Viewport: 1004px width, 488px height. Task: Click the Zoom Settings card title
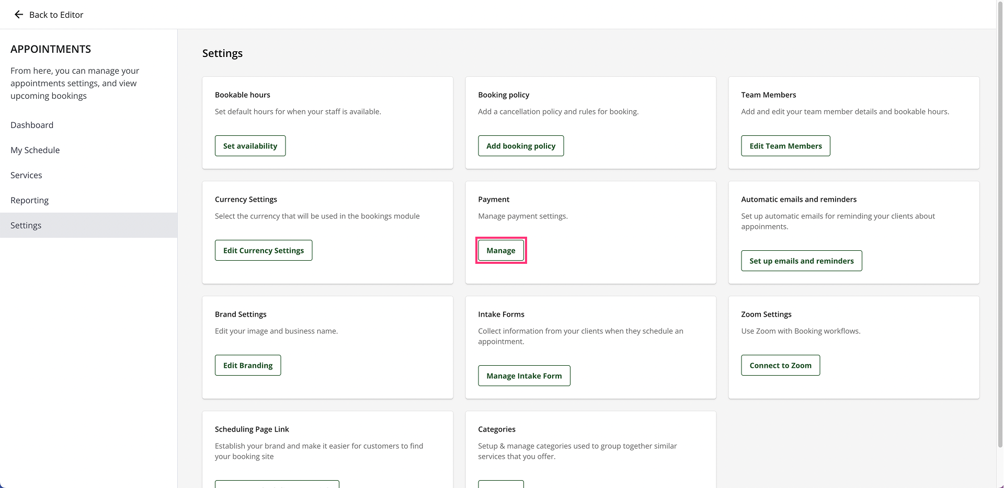click(x=766, y=314)
